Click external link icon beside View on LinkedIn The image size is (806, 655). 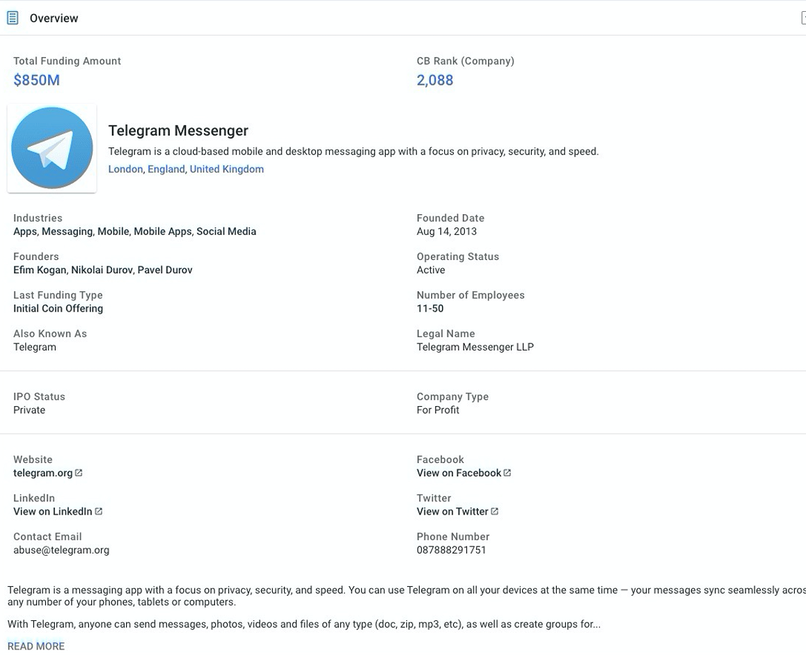pos(99,511)
